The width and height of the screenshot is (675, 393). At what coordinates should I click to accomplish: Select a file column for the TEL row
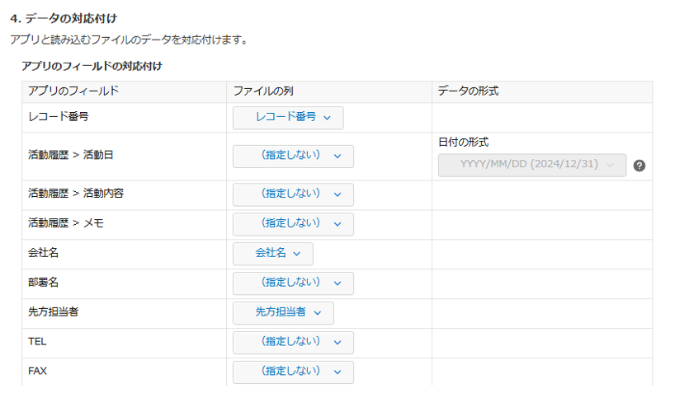293,343
